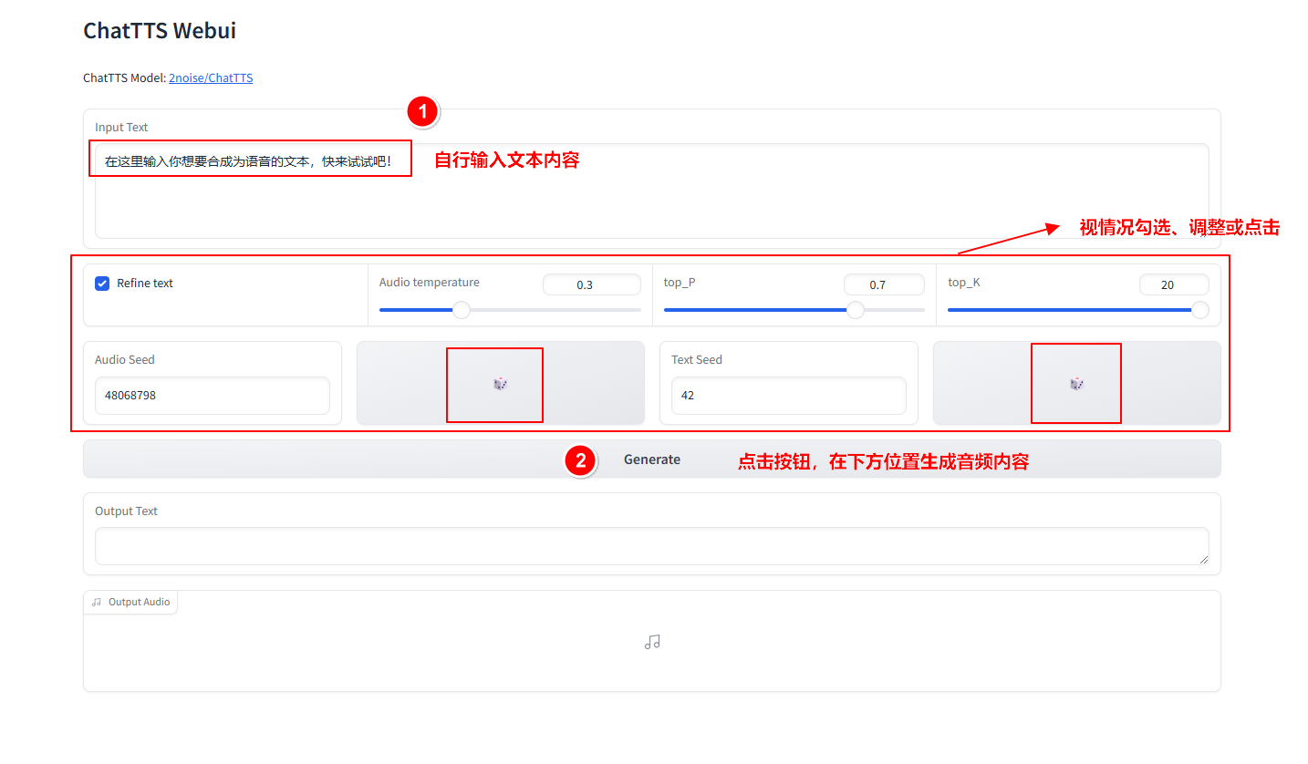Open the 2noise/ChatTTS model link
Viewport: 1308px width, 764px height.
pos(211,78)
